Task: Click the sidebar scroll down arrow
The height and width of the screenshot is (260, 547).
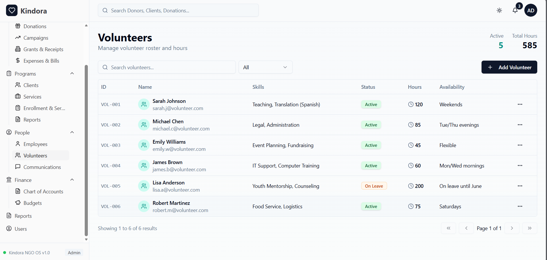Action: [86, 239]
